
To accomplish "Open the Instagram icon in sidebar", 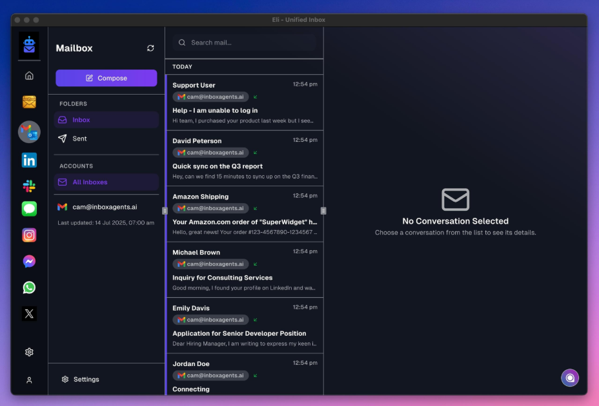I will coord(29,235).
